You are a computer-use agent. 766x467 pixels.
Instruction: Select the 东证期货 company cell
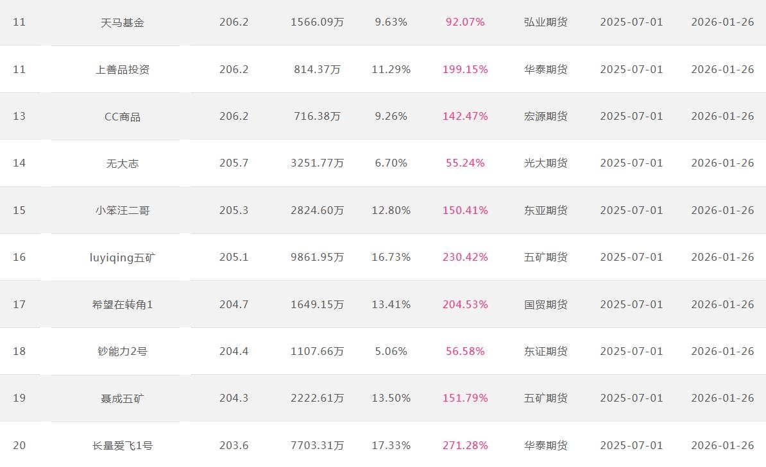[x=545, y=351]
